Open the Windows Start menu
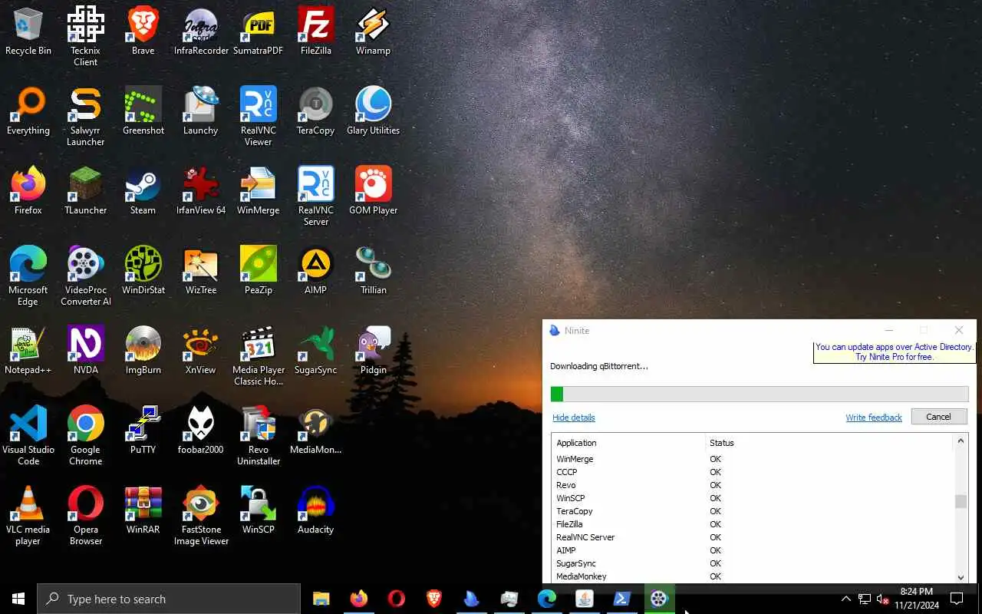The width and height of the screenshot is (982, 614). [18, 599]
